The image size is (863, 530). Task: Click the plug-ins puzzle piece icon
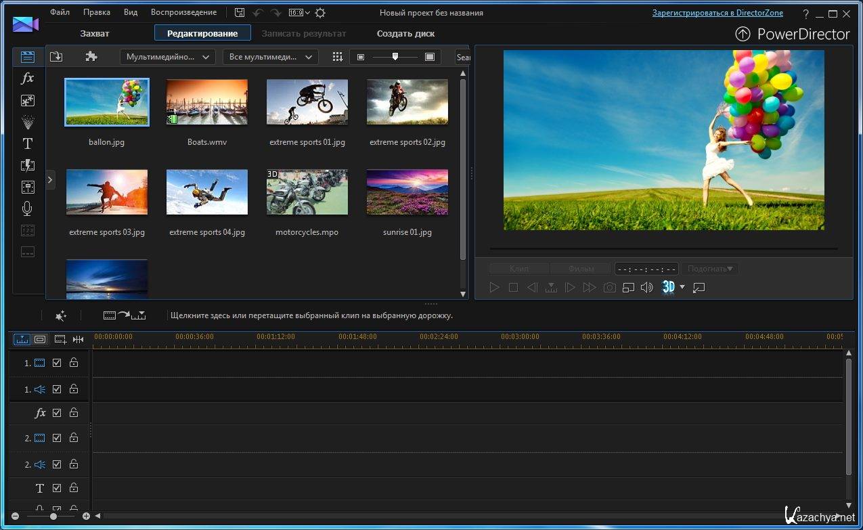91,57
